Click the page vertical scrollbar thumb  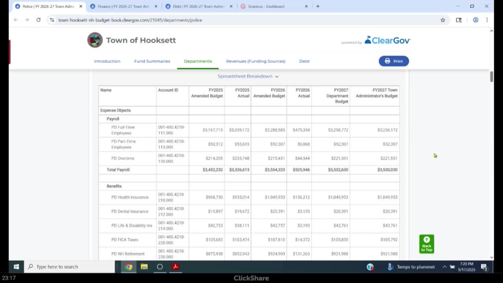click(x=491, y=77)
